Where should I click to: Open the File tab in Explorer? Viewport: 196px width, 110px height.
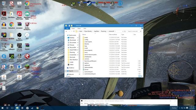click(67, 28)
